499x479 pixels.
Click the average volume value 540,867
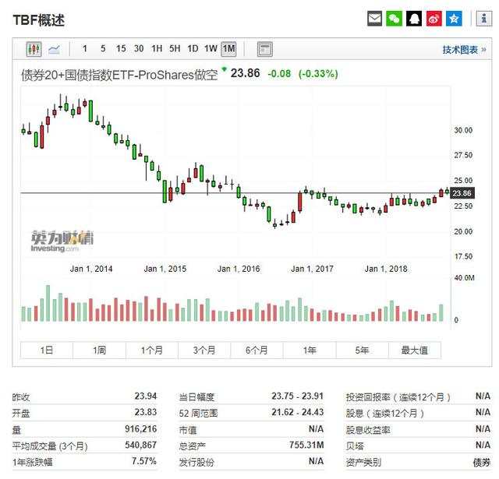pyautogui.click(x=140, y=445)
